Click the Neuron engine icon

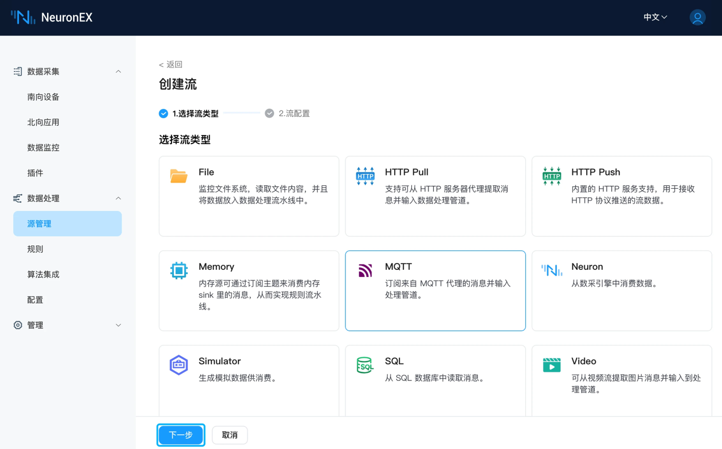pos(552,271)
